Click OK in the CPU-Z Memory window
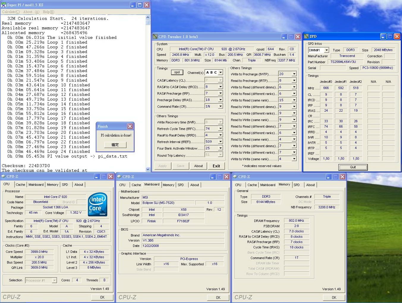This screenshot has width=402, height=303. pyautogui.click(x=334, y=297)
